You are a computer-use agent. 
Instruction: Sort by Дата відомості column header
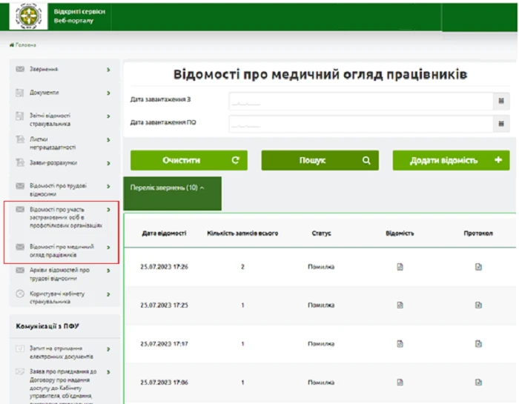(x=164, y=234)
